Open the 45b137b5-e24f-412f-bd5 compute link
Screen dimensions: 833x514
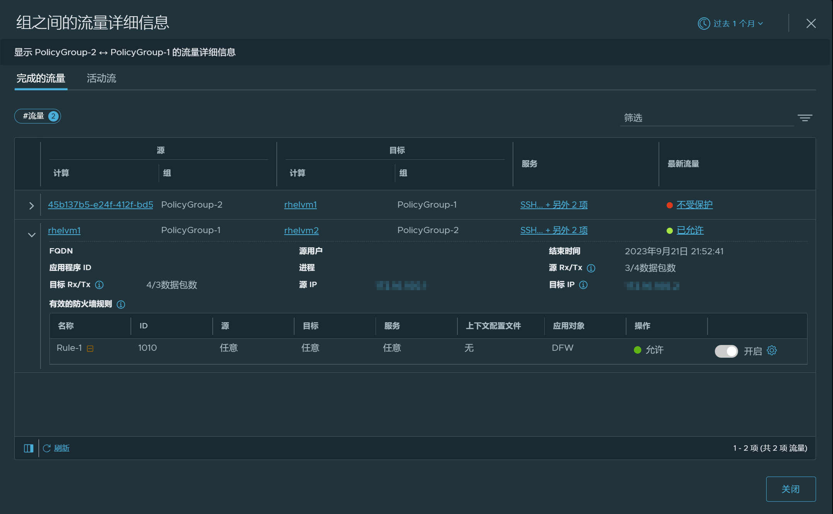(x=100, y=205)
